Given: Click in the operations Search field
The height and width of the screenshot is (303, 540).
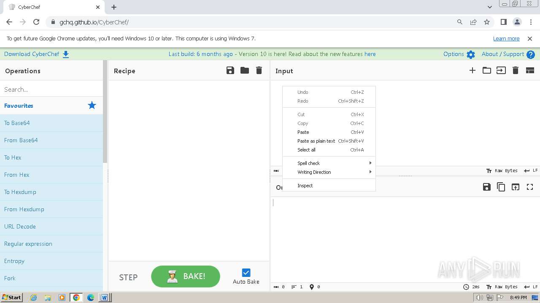Looking at the screenshot, I should tap(51, 89).
